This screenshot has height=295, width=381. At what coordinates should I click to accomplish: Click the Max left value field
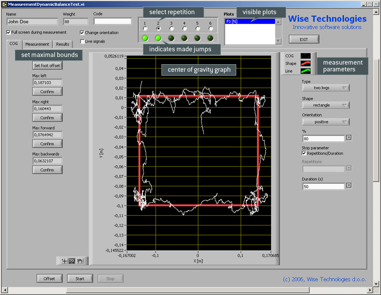click(47, 82)
